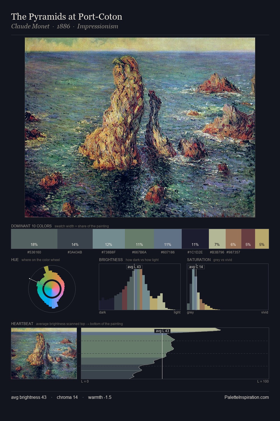Click the hex label #1C1D2E
Screen dimensions: 280x421
(195, 252)
